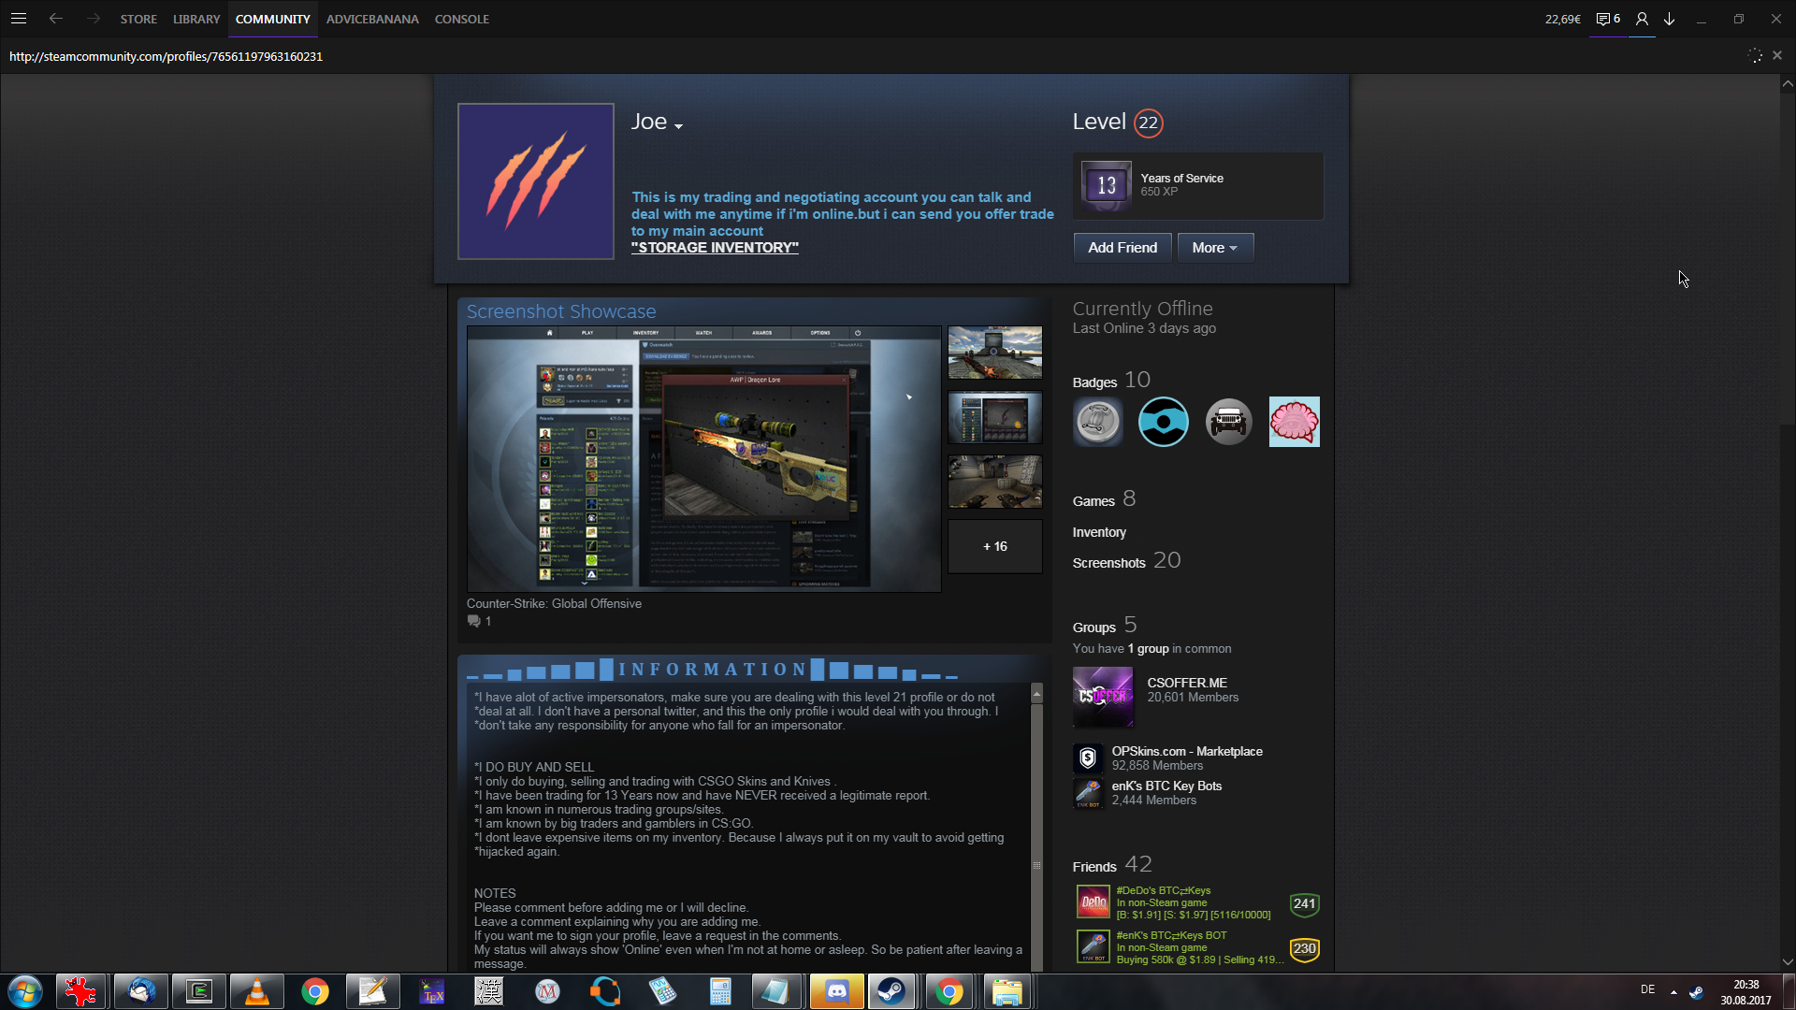Image resolution: width=1796 pixels, height=1010 pixels.
Task: Open the account profile person icon
Action: tap(1642, 19)
